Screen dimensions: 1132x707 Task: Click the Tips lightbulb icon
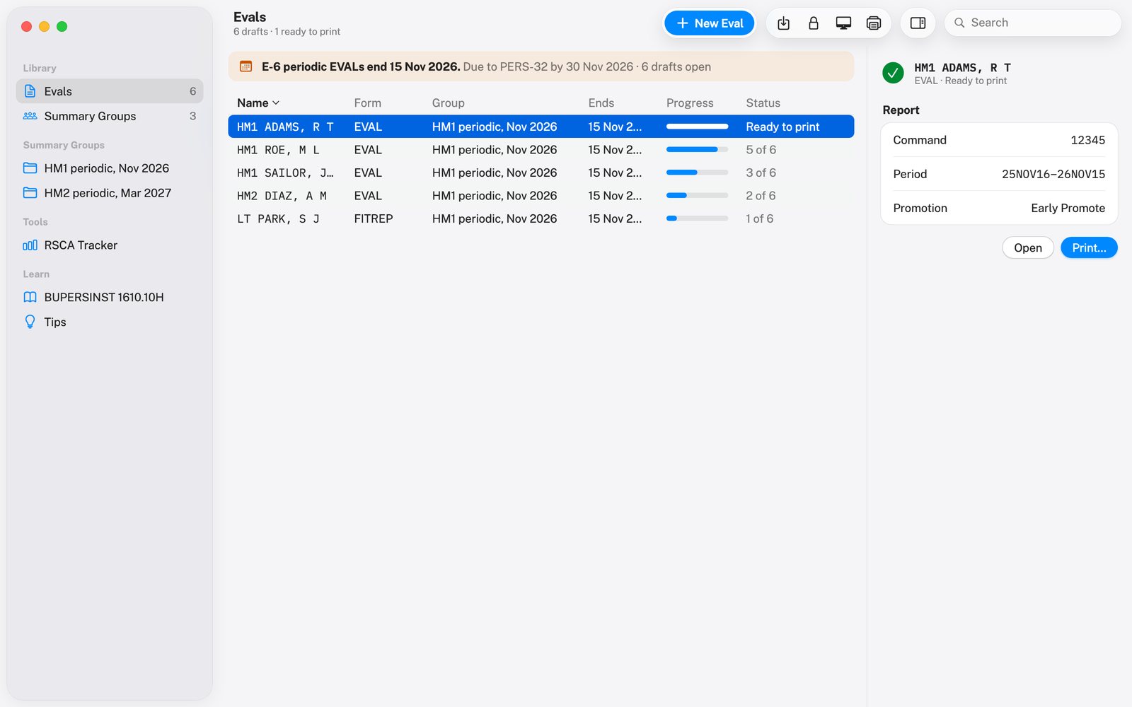tap(30, 322)
